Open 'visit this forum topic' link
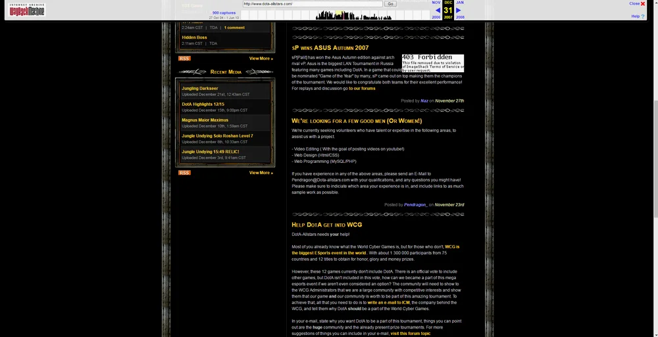The image size is (658, 337). tap(411, 334)
